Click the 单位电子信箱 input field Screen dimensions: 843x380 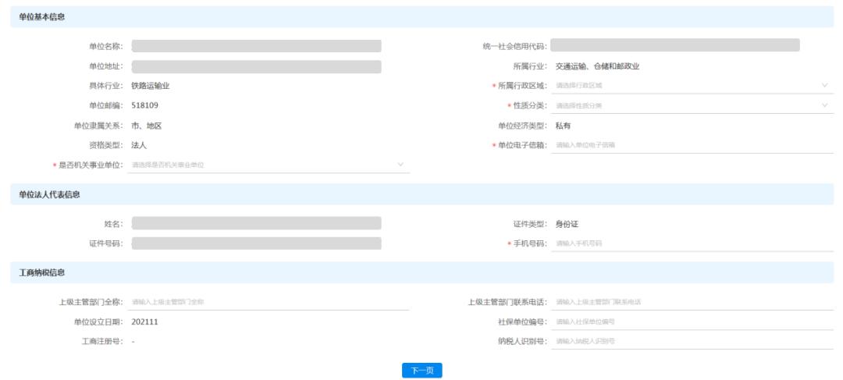[691, 145]
